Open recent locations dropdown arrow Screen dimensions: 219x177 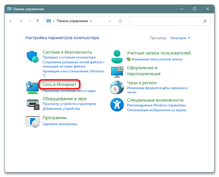pos(29,21)
